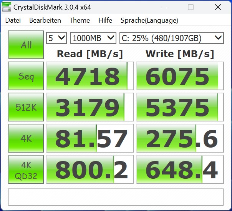Click the empty comment field at bottom

point(116,197)
